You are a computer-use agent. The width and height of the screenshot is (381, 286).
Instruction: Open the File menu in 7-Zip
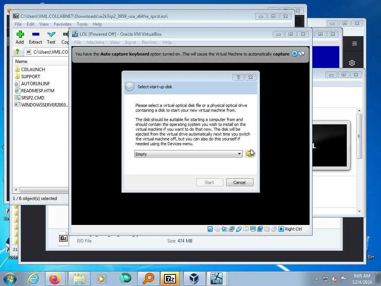click(x=18, y=24)
